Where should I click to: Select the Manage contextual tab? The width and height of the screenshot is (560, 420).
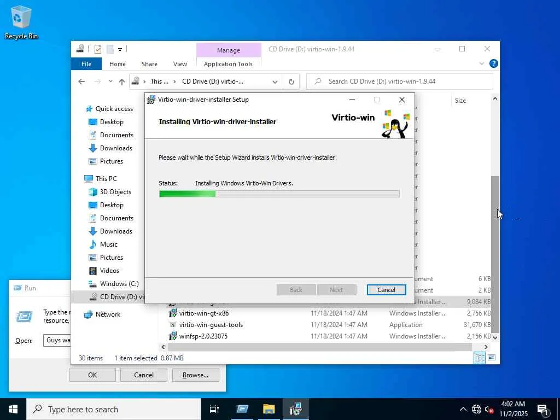pyautogui.click(x=229, y=50)
